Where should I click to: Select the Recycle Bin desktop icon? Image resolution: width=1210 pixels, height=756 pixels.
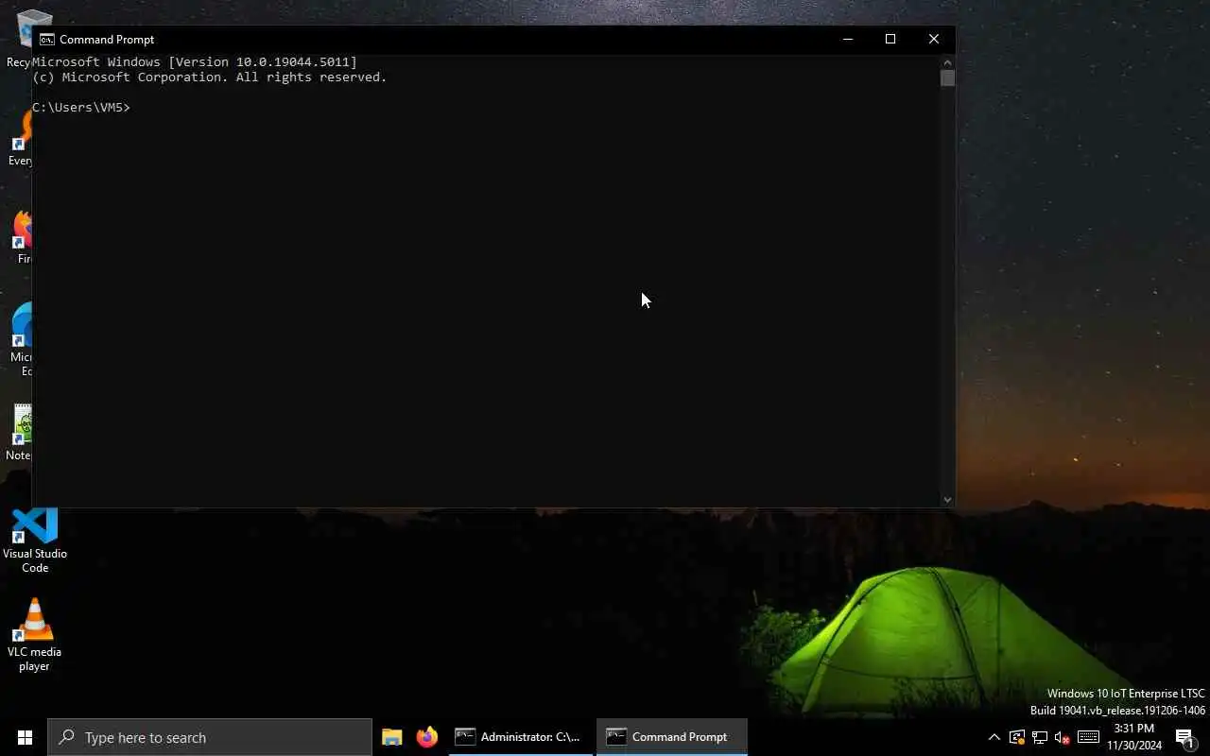point(19,40)
